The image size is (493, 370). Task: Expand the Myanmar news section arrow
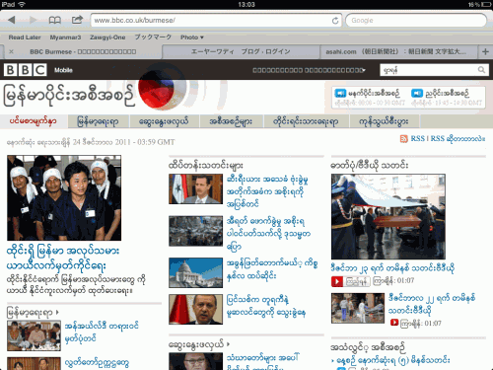click(x=57, y=312)
